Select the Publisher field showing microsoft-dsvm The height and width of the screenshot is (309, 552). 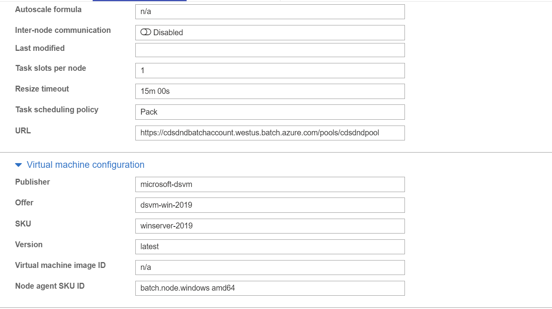pyautogui.click(x=270, y=184)
